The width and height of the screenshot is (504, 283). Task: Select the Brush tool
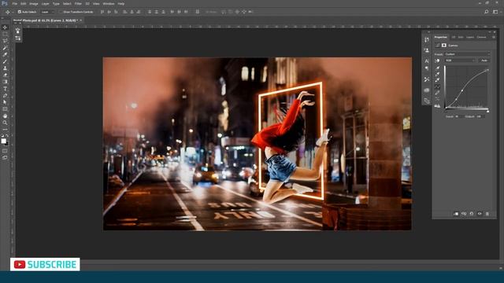5,61
